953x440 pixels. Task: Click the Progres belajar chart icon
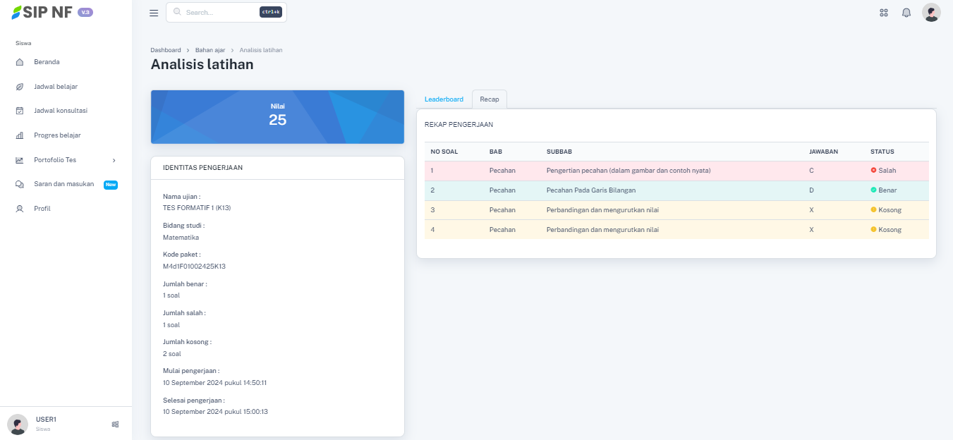(20, 135)
